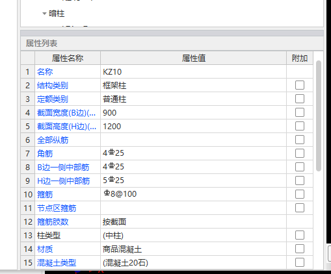Click the property list vertical scrollbar

[x=319, y=116]
